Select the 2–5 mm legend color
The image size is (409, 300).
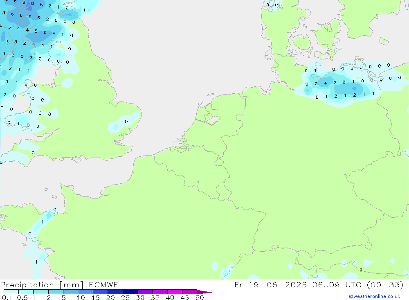pyautogui.click(x=56, y=292)
